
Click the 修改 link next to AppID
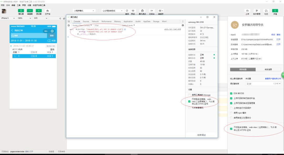273,34
